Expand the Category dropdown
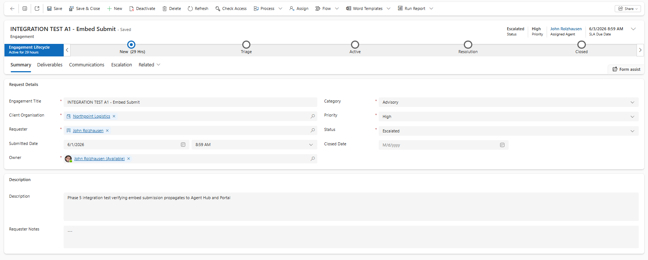Screen dimensions: 648x260 click(509, 102)
